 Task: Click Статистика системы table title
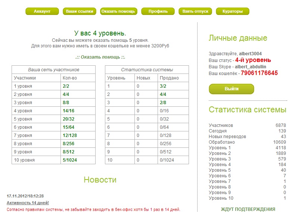pos(147,70)
